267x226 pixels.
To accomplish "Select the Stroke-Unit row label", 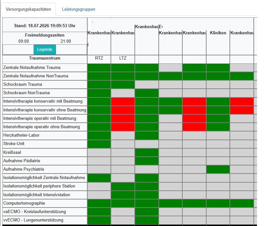I will (x=14, y=144).
